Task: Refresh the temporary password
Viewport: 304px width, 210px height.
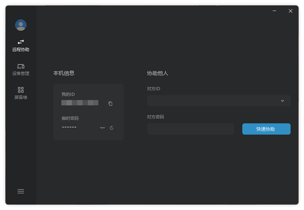Action: (112, 128)
